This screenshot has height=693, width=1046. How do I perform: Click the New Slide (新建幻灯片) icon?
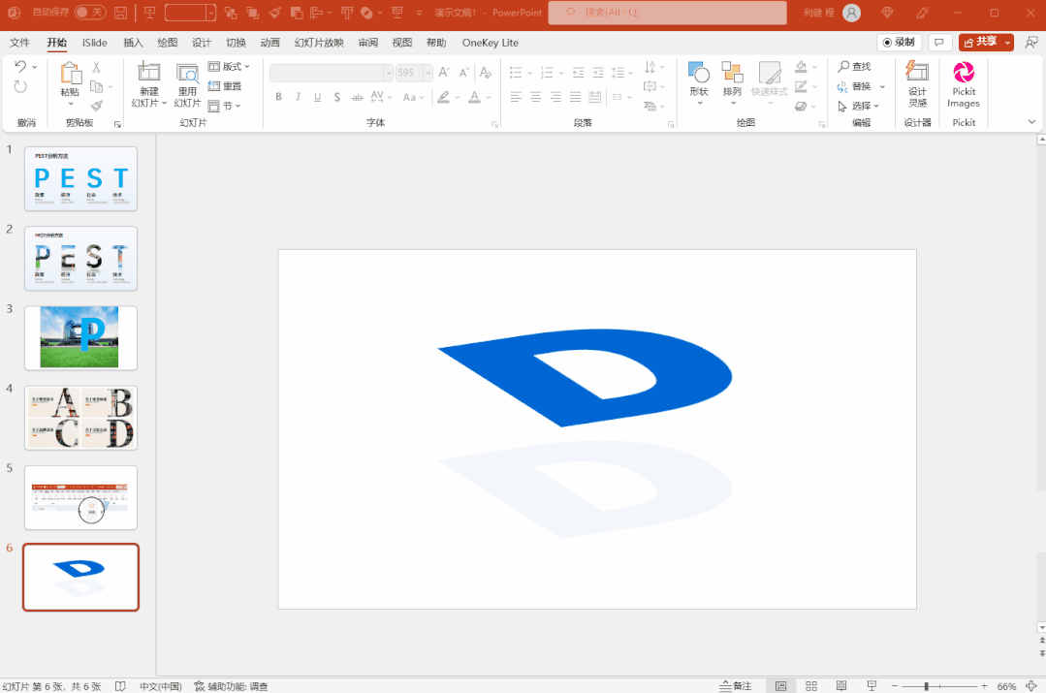(148, 72)
